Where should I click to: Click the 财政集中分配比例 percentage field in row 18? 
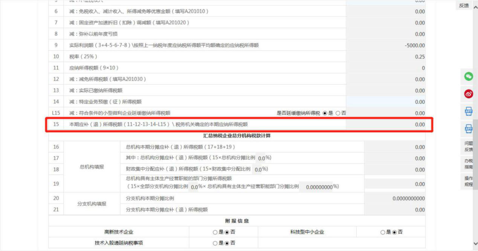click(x=257, y=169)
